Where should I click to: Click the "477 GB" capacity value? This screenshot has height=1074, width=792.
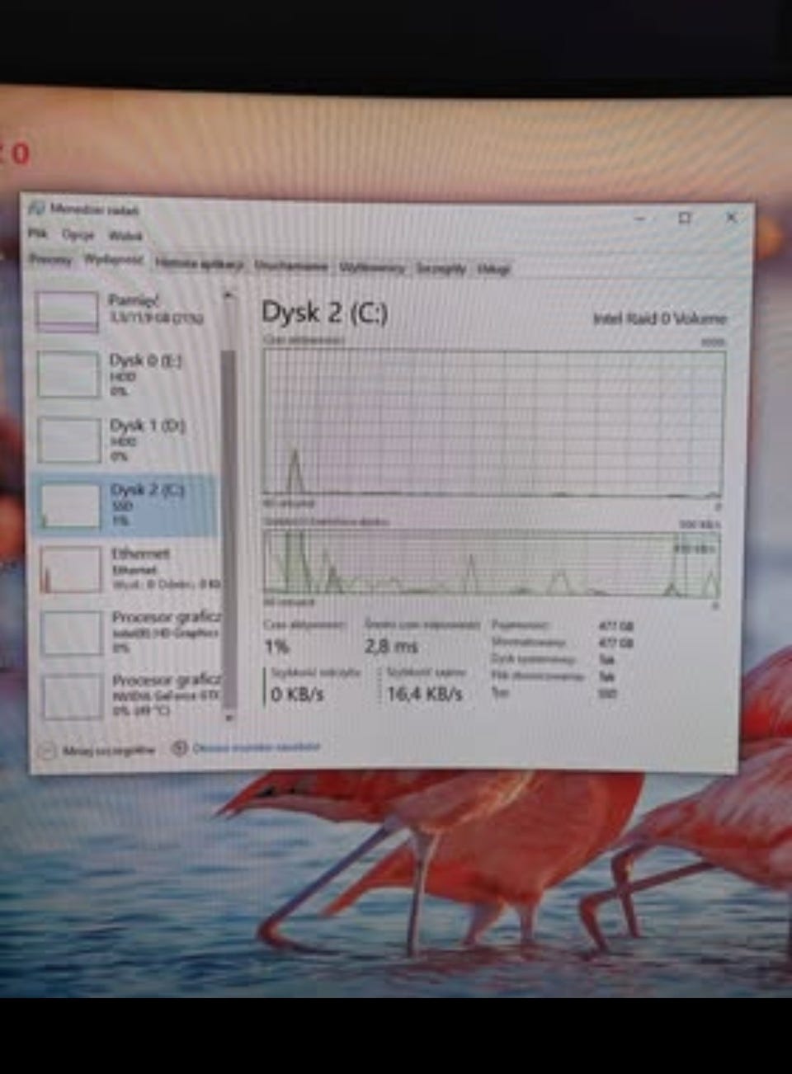click(615, 626)
